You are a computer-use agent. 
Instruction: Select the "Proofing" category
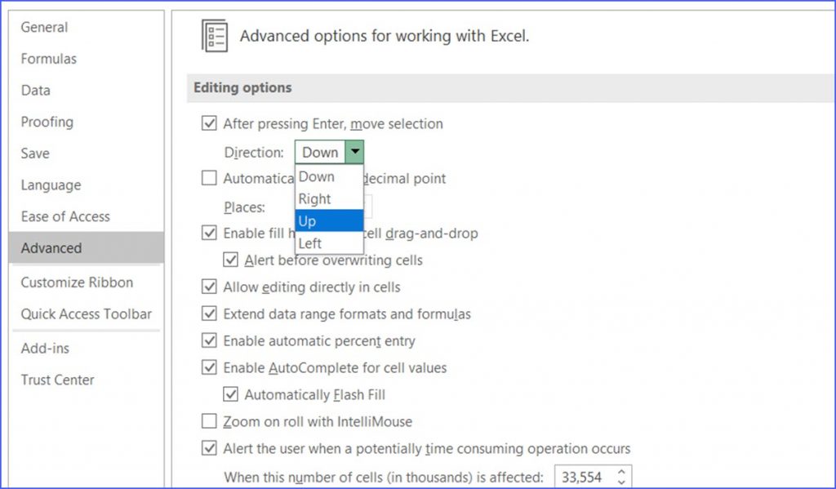tap(47, 122)
